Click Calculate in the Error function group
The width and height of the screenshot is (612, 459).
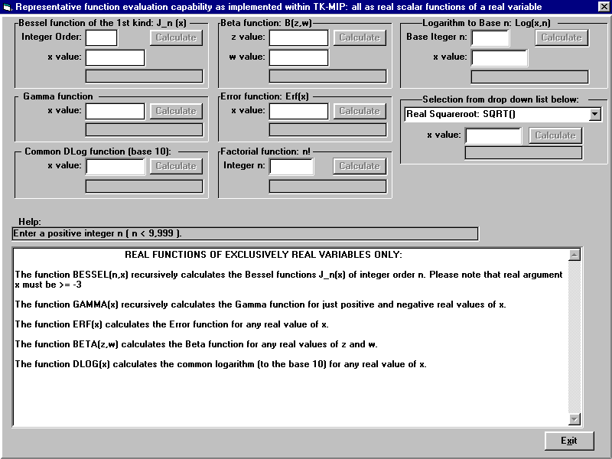click(360, 111)
